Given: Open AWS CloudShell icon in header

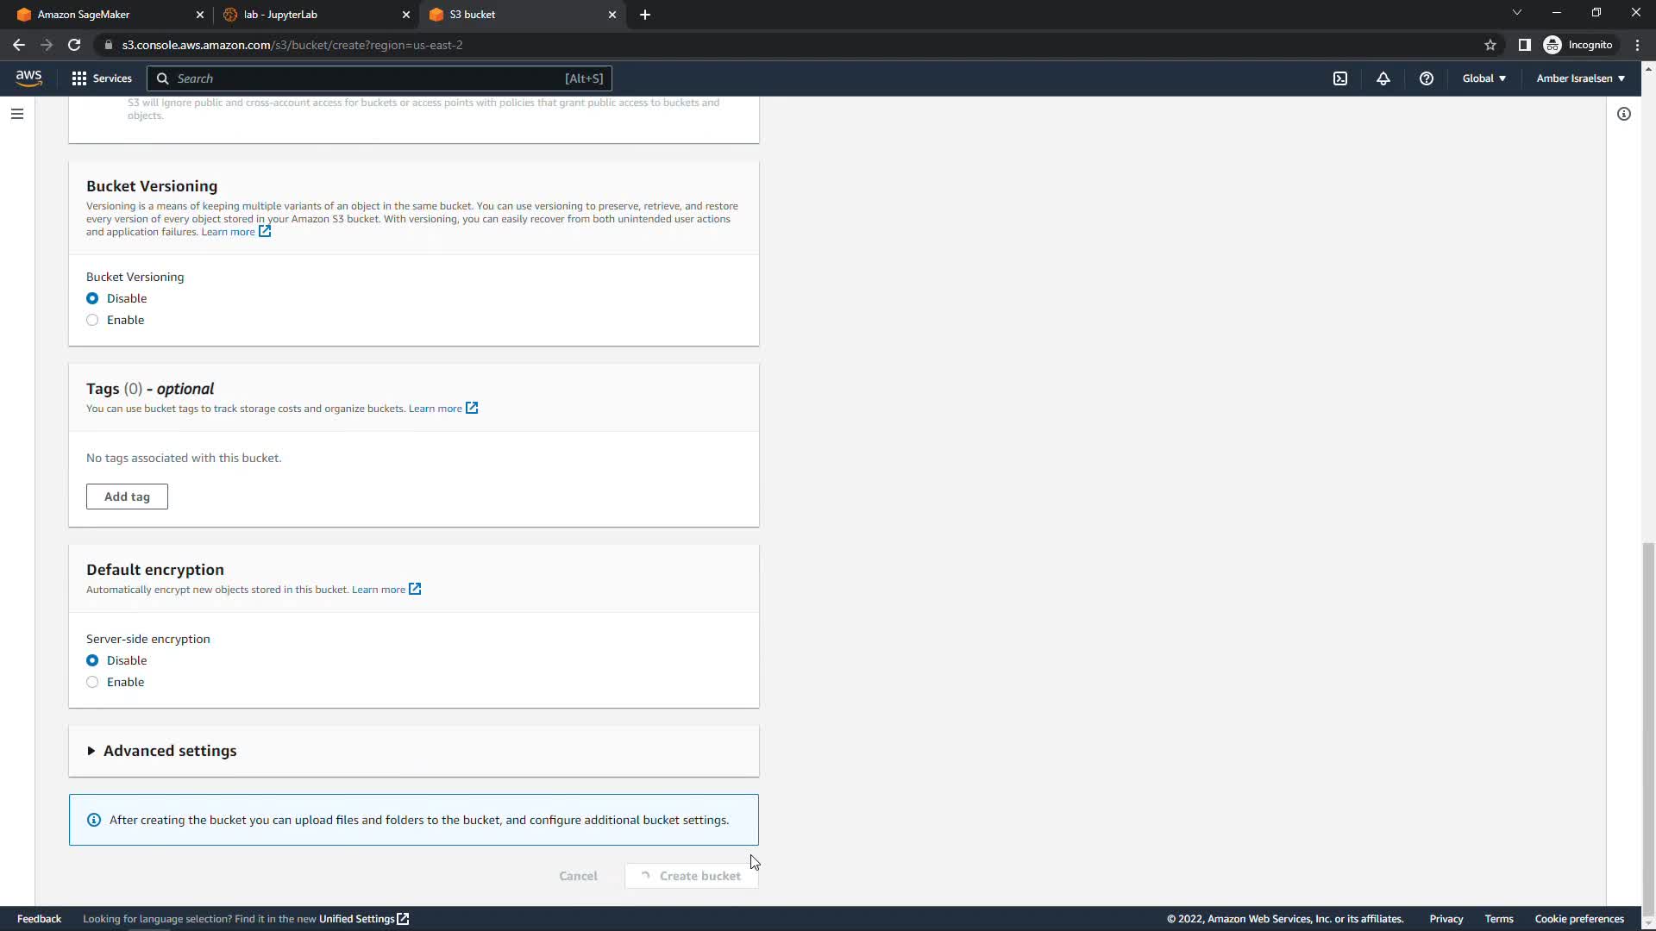Looking at the screenshot, I should (x=1339, y=78).
